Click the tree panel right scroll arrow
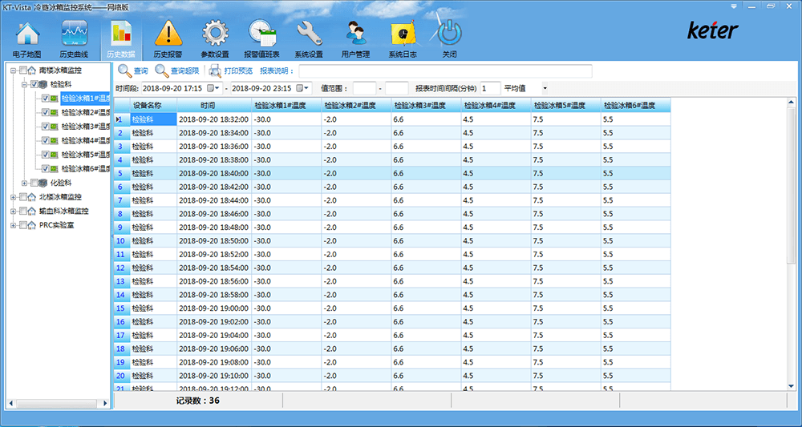Viewport: 802px width, 427px height. tap(105, 404)
